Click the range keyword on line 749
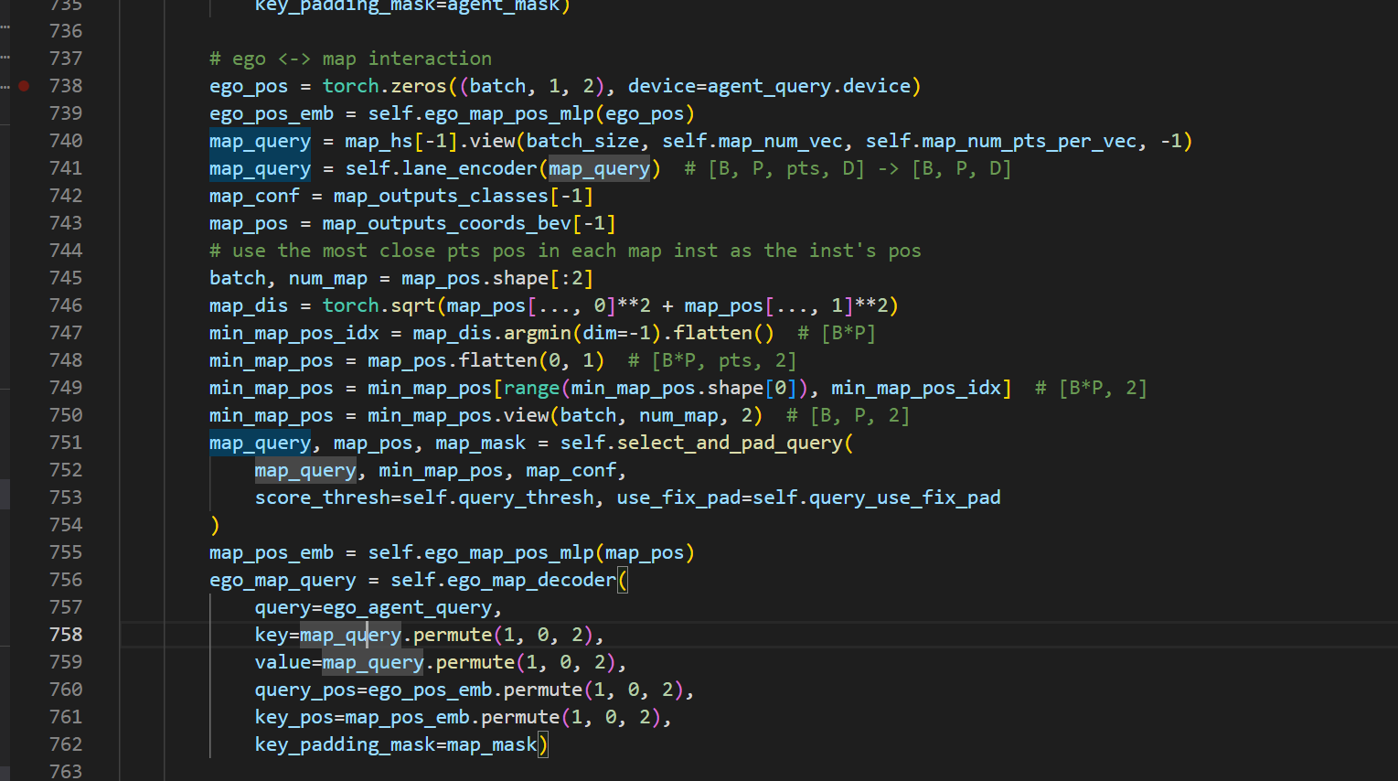This screenshot has height=781, width=1398. (x=531, y=388)
